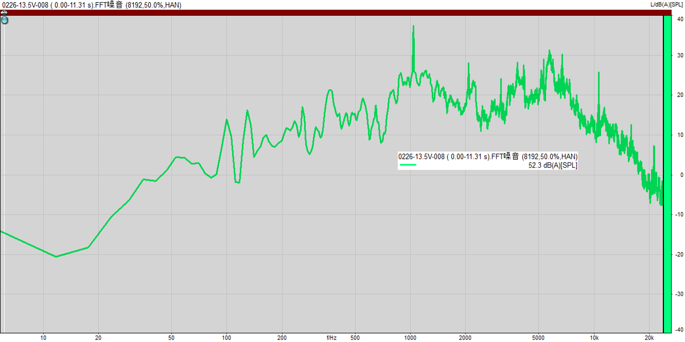The height and width of the screenshot is (342, 685).
Task: Click the 52.3 dB(A)[SPL] value in the legend
Action: tap(552, 165)
